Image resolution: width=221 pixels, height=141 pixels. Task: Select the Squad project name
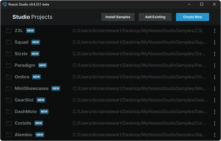22,42
